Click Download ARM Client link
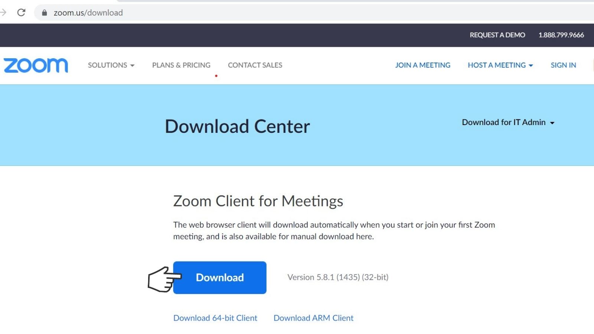594x334 pixels. (313, 318)
